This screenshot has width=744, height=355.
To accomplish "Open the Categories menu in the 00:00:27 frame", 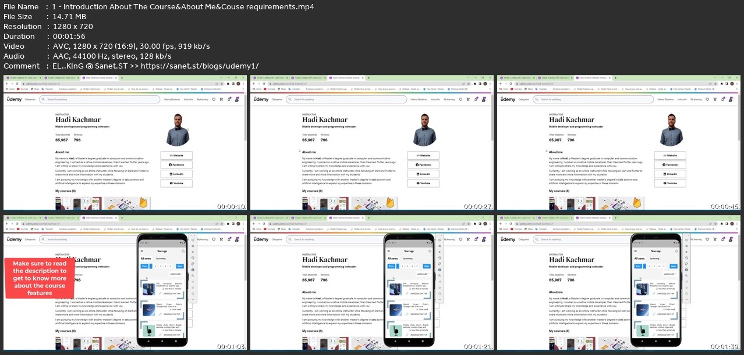I will pyautogui.click(x=277, y=99).
